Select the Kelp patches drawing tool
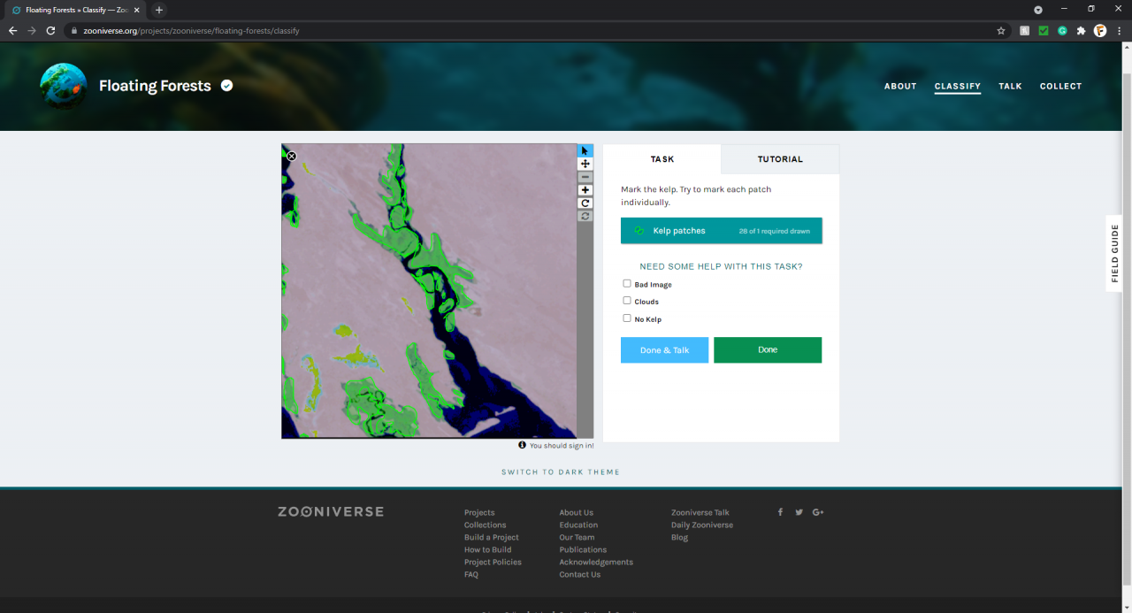This screenshot has height=613, width=1132. (722, 231)
